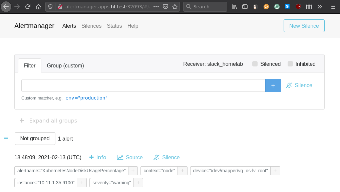The image size is (340, 192).
Task: Click the instance="10.11.1.35:9100" label text
Action: click(46, 183)
